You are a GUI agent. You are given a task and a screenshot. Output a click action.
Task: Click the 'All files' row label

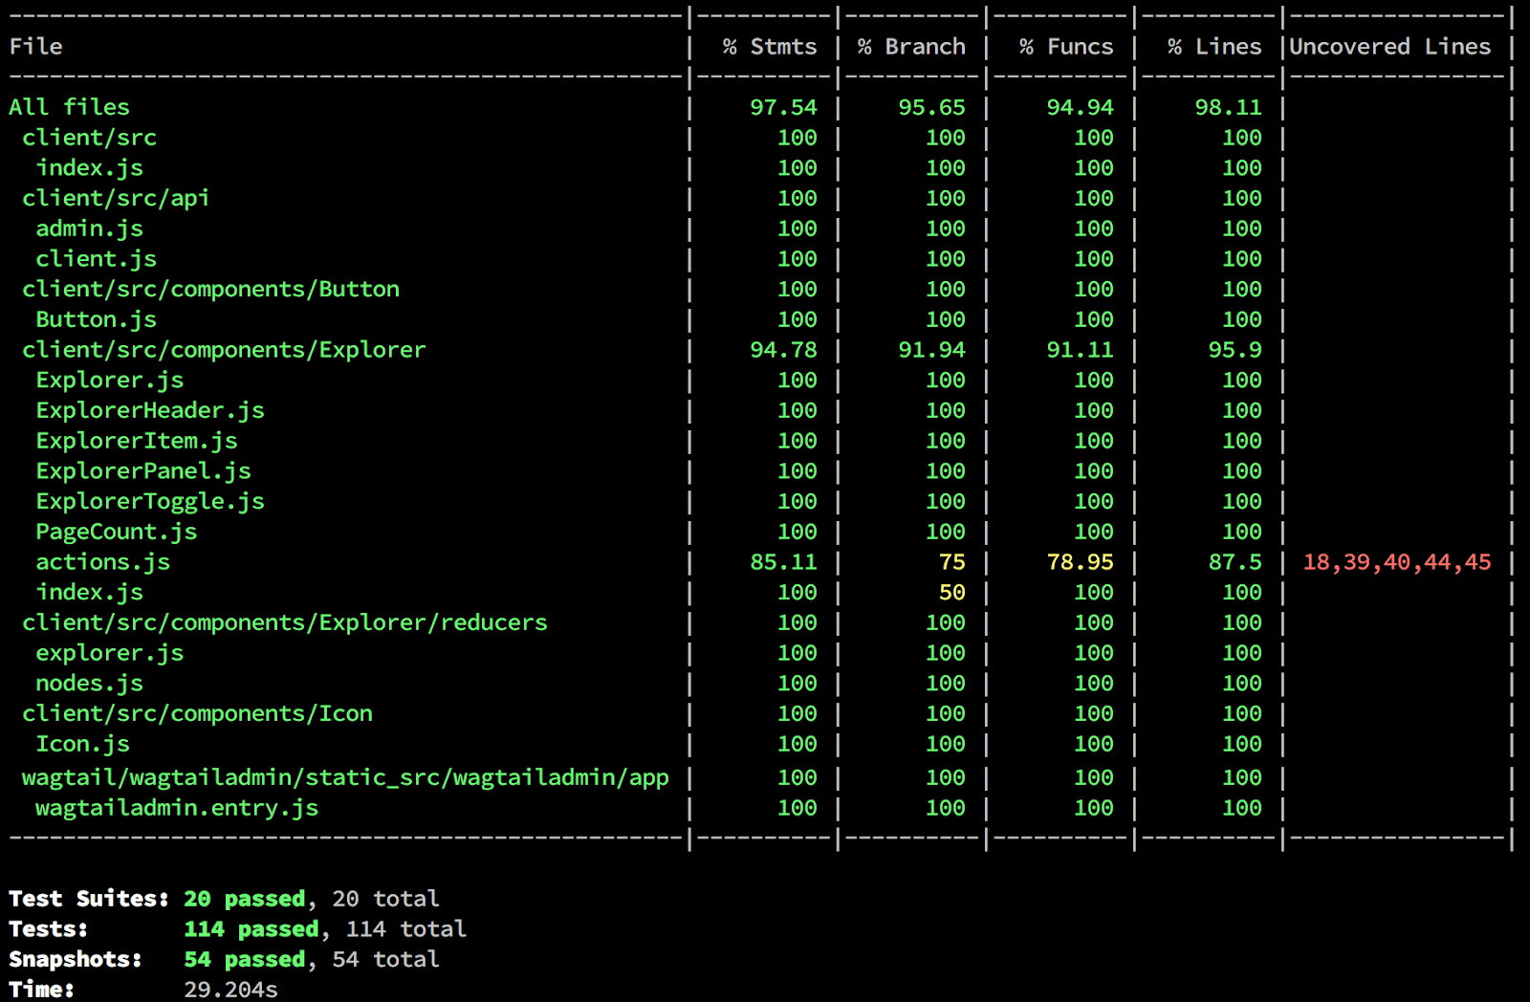click(x=69, y=107)
